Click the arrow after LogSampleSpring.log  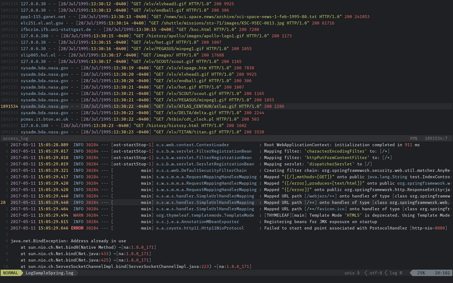77,273
